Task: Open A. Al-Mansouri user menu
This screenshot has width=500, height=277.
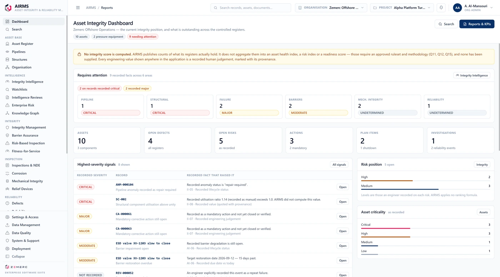Action: (473, 7)
